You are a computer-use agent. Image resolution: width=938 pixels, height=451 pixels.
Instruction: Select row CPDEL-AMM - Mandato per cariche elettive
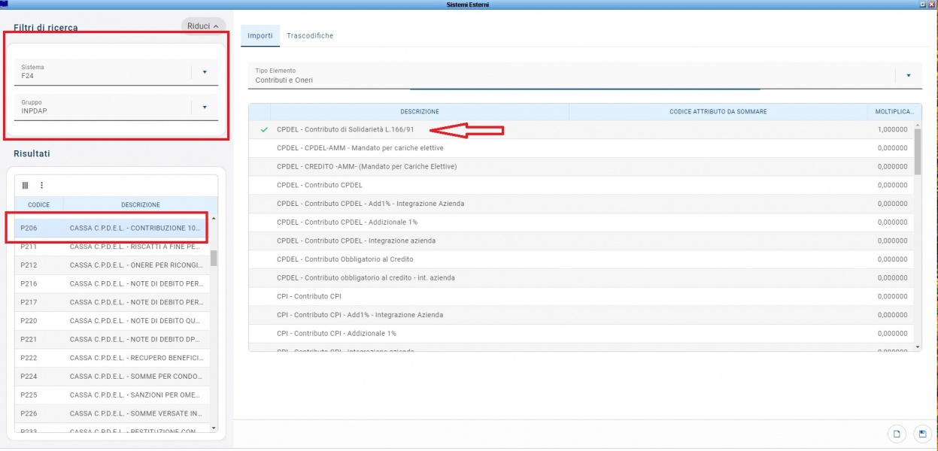581,148
